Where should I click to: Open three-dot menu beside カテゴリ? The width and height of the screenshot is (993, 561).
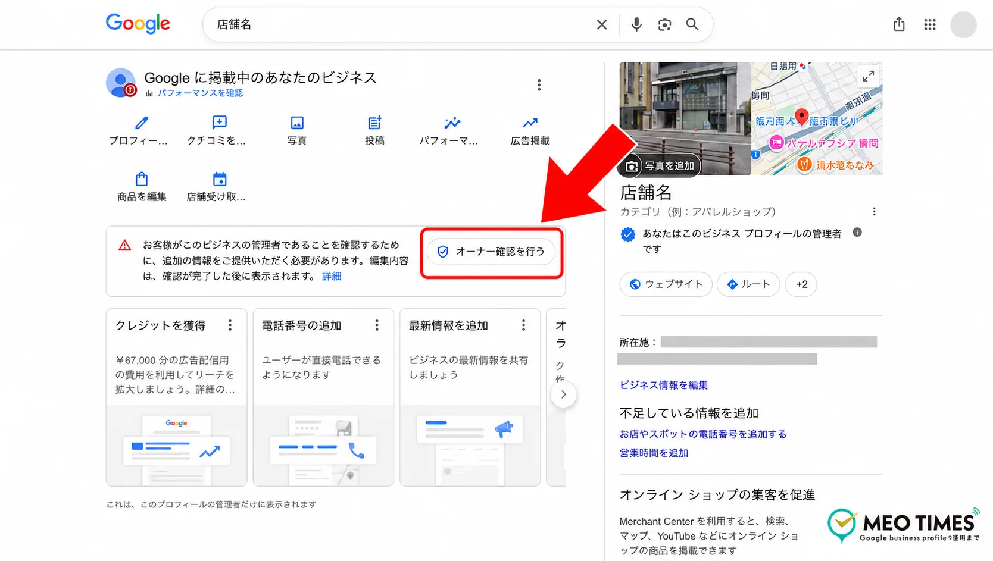(874, 212)
